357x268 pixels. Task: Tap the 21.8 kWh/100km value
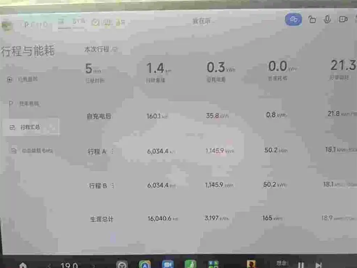[342, 113]
